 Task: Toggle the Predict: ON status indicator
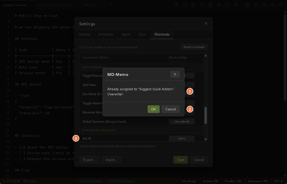233,181
